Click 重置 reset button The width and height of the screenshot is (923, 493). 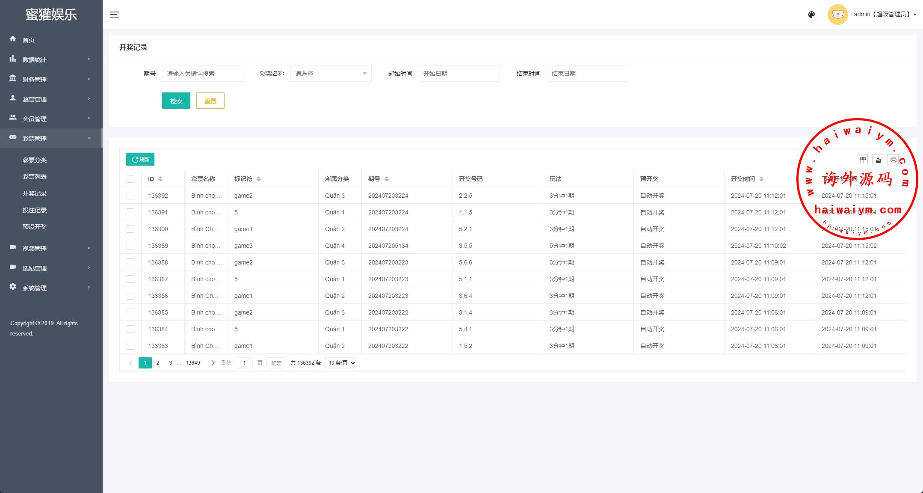pos(210,100)
